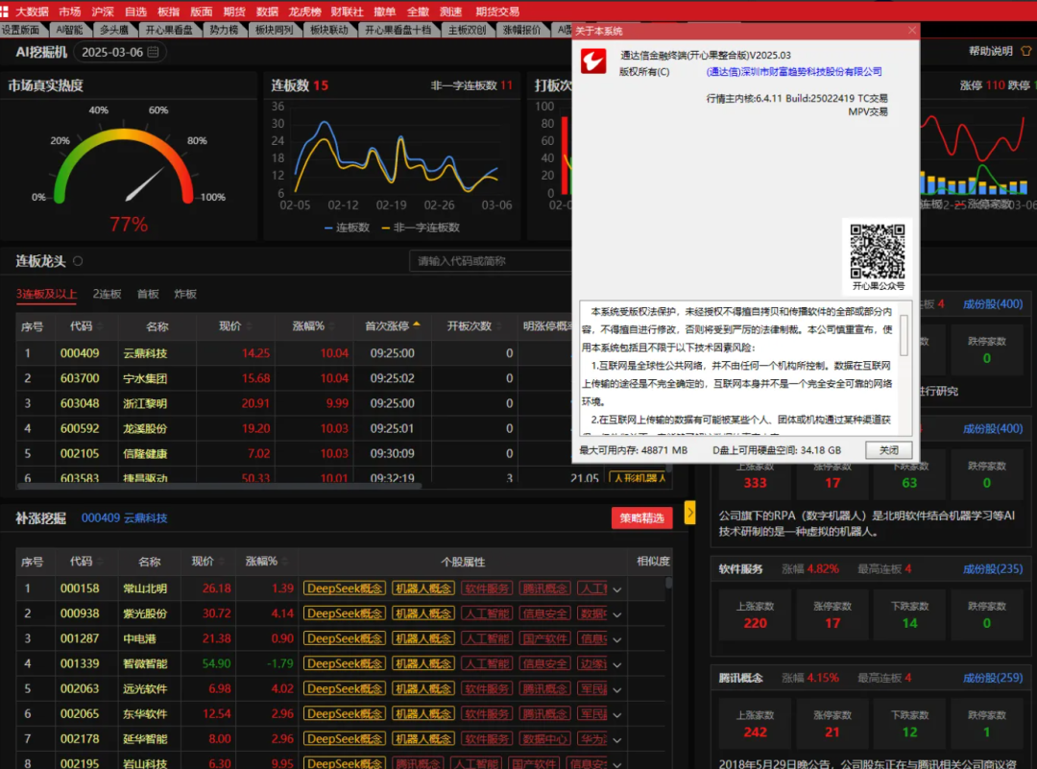
Task: Sort by 首次涨停 column arrow
Action: point(416,325)
